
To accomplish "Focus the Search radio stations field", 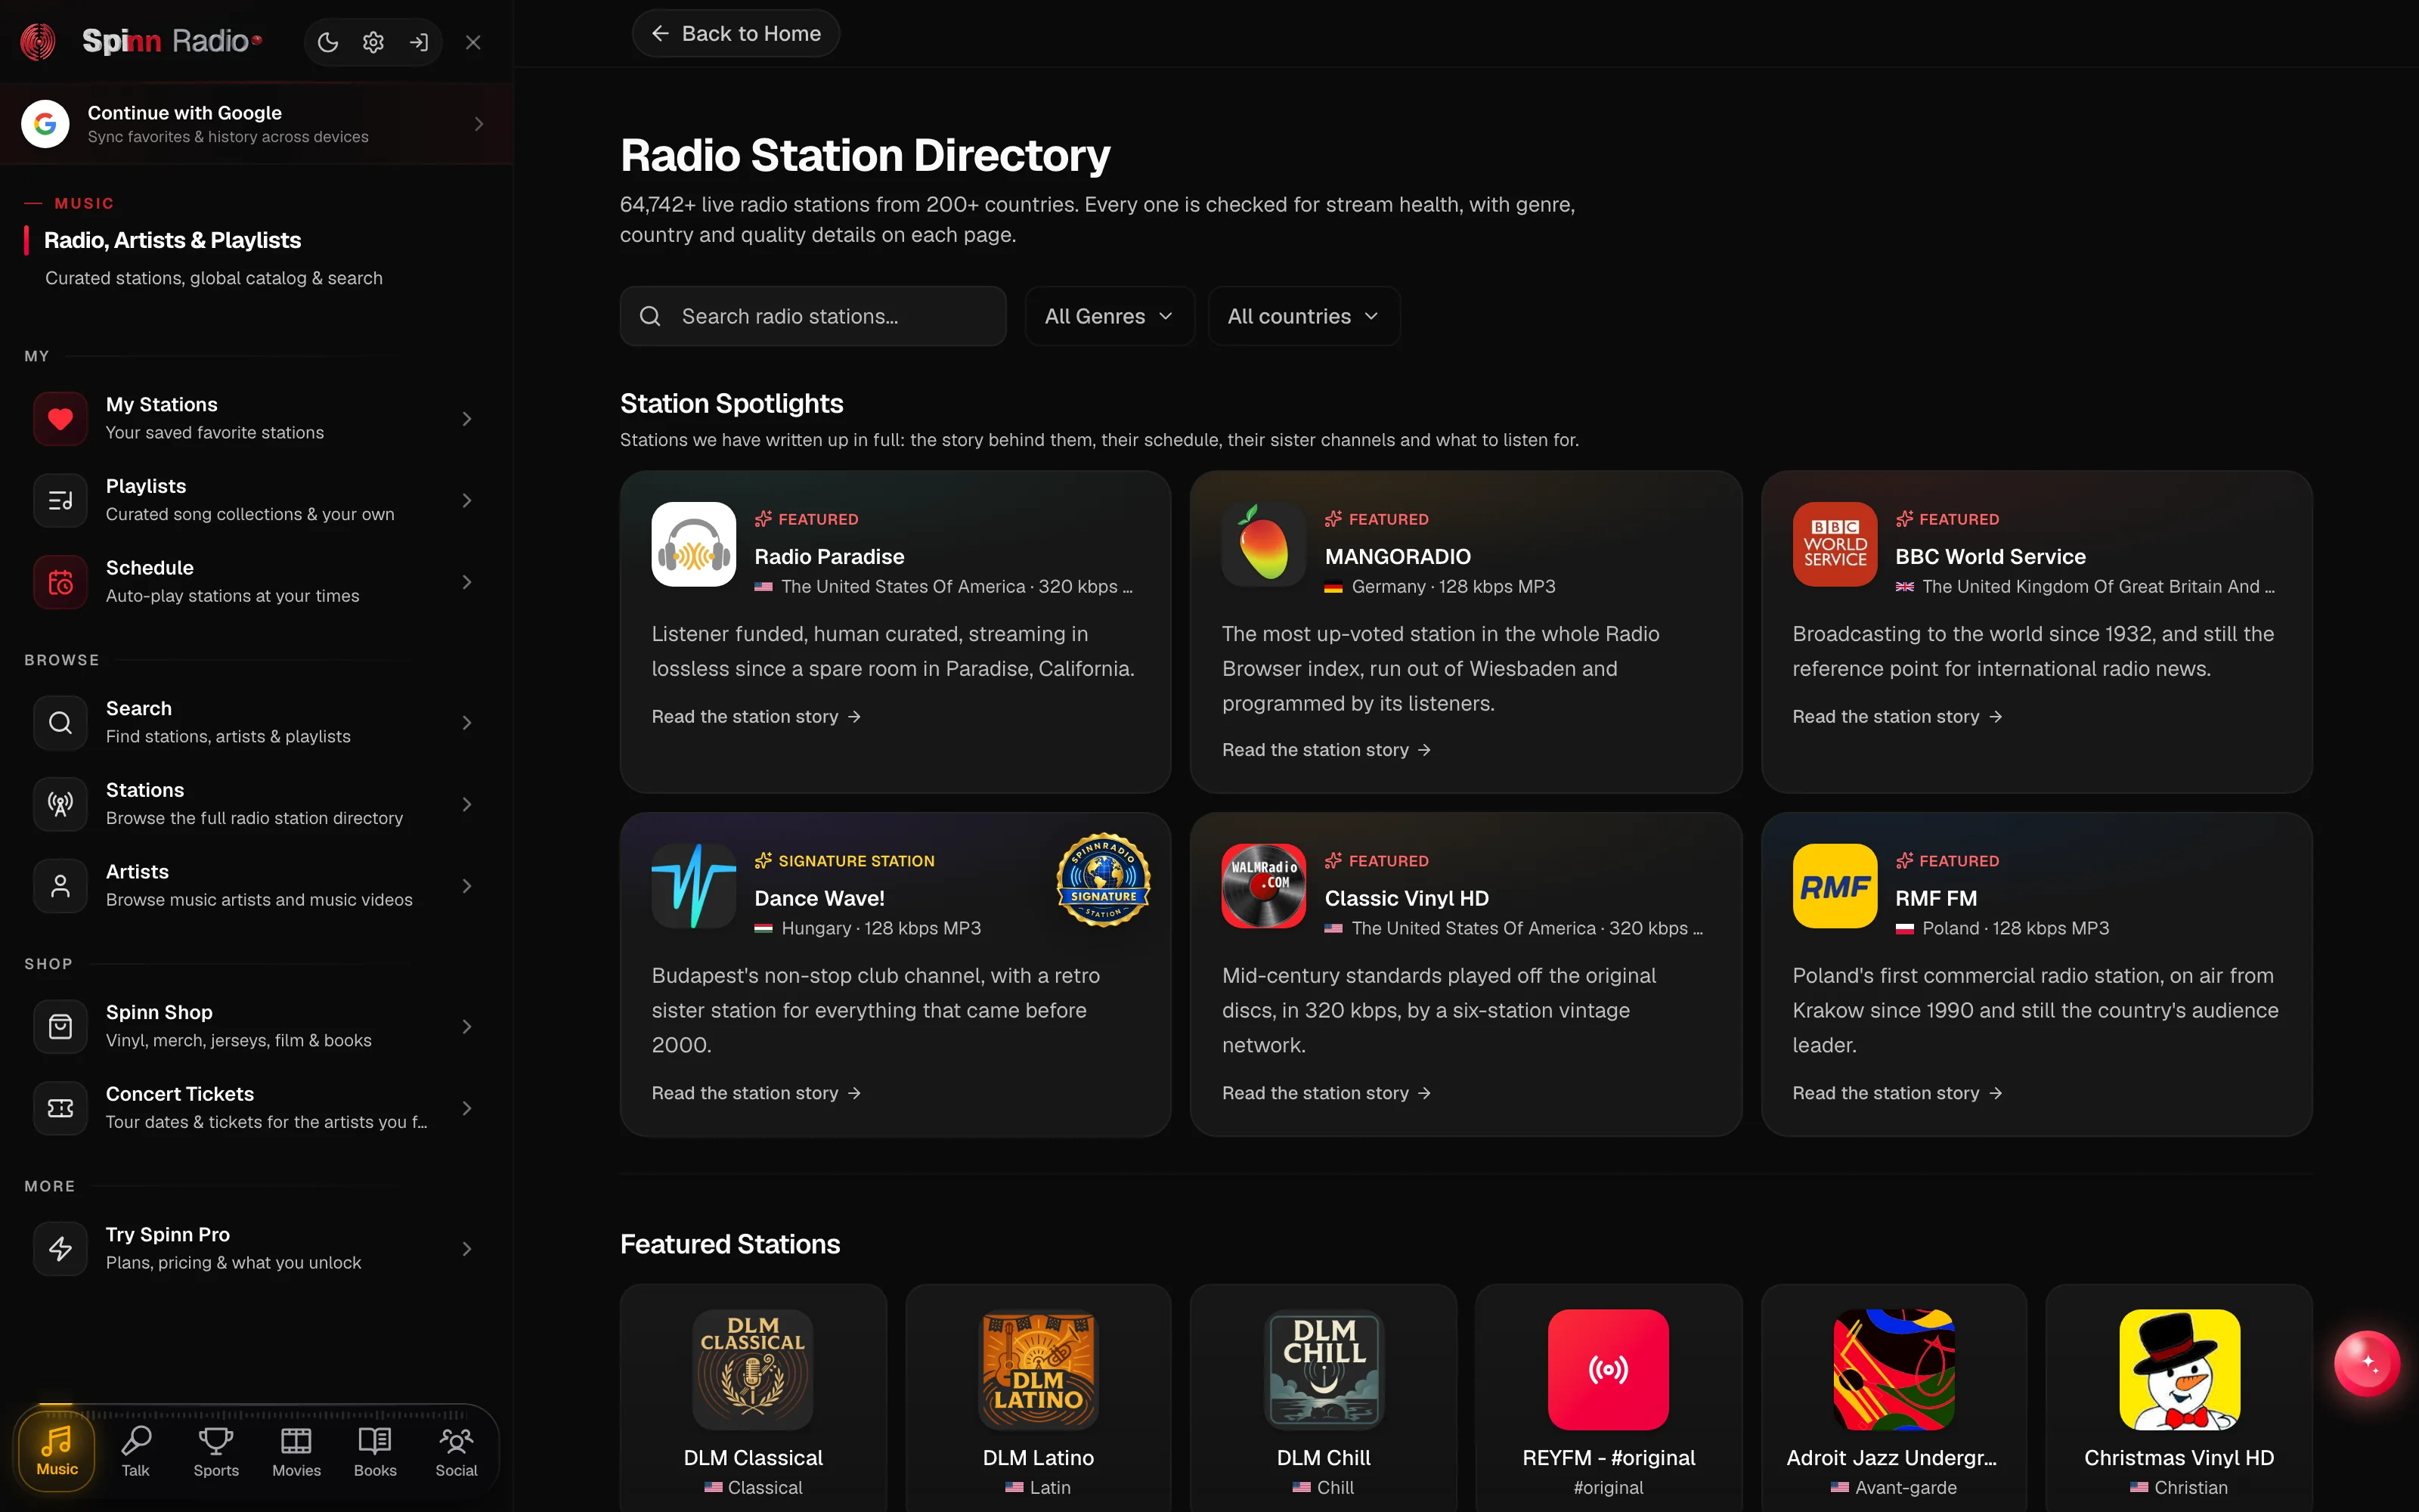I will [813, 316].
